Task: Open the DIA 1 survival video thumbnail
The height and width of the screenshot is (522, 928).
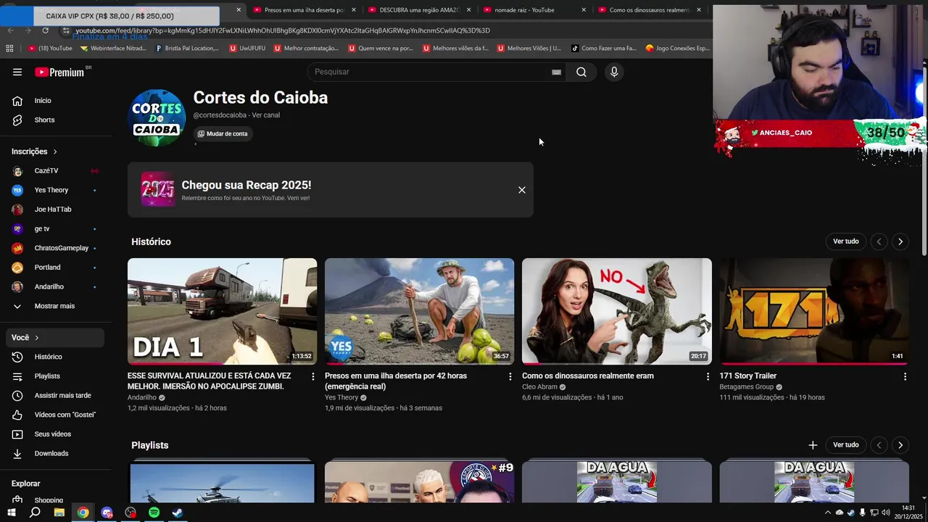Action: coord(223,311)
